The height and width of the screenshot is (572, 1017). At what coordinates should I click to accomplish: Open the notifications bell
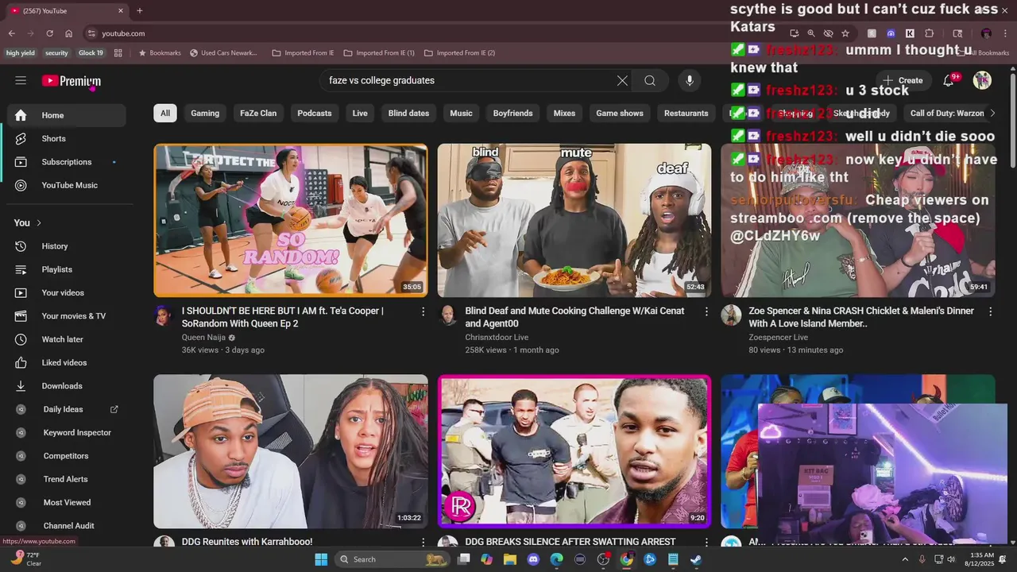point(948,80)
